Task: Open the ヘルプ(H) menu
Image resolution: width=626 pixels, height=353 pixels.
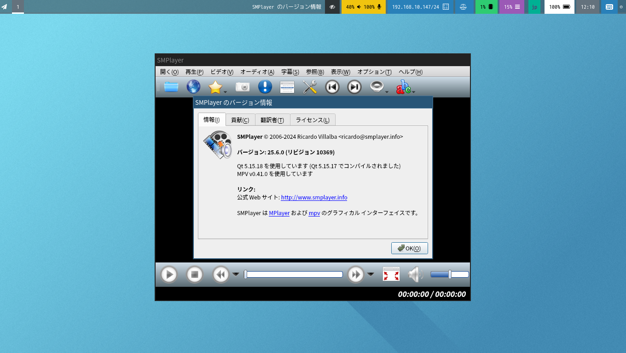Action: click(411, 72)
